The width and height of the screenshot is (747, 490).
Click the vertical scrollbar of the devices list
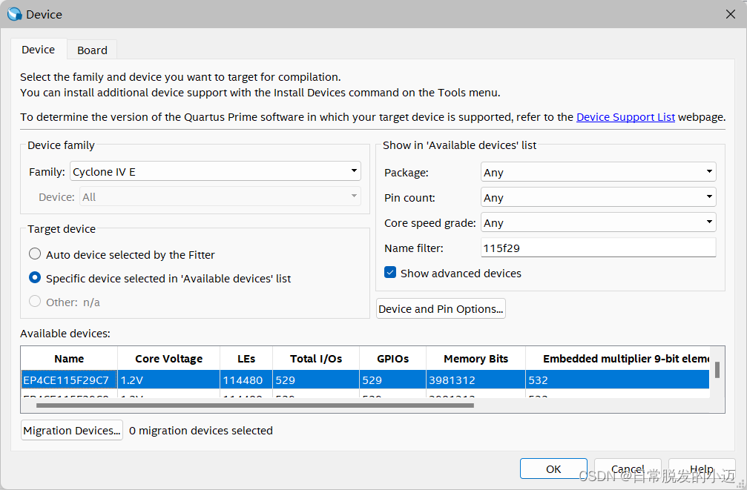[x=717, y=370]
